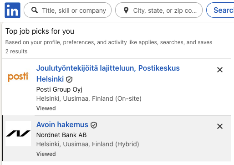234x165 pixels.
Task: Focus the City, state, or zip field
Action: pos(159,10)
